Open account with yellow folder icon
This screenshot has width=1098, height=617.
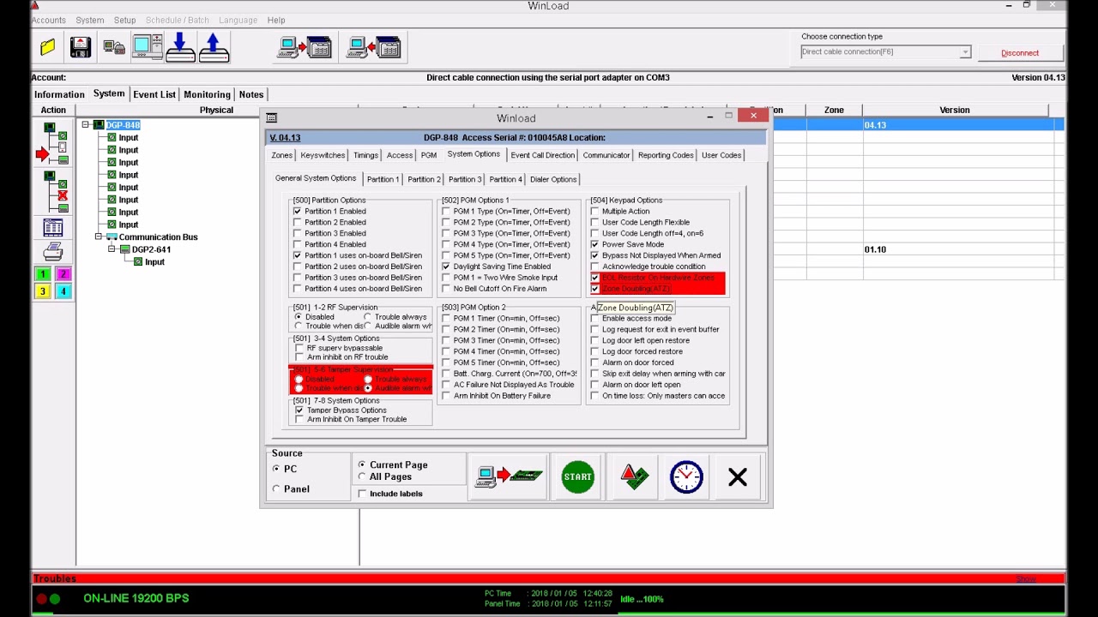click(48, 48)
